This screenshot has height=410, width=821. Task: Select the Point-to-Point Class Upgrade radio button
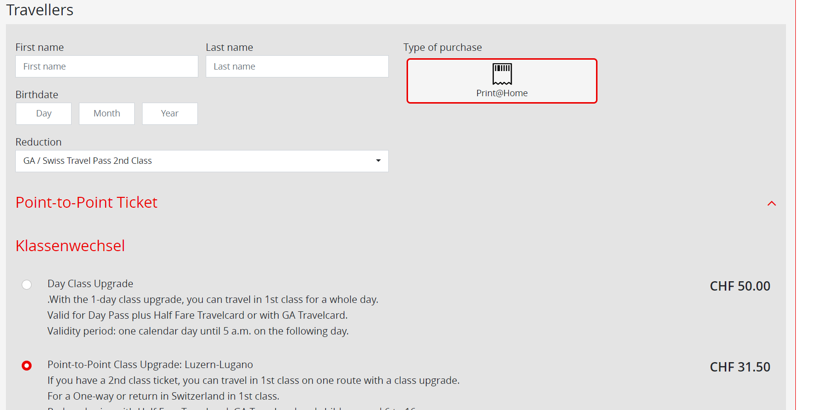pyautogui.click(x=27, y=366)
